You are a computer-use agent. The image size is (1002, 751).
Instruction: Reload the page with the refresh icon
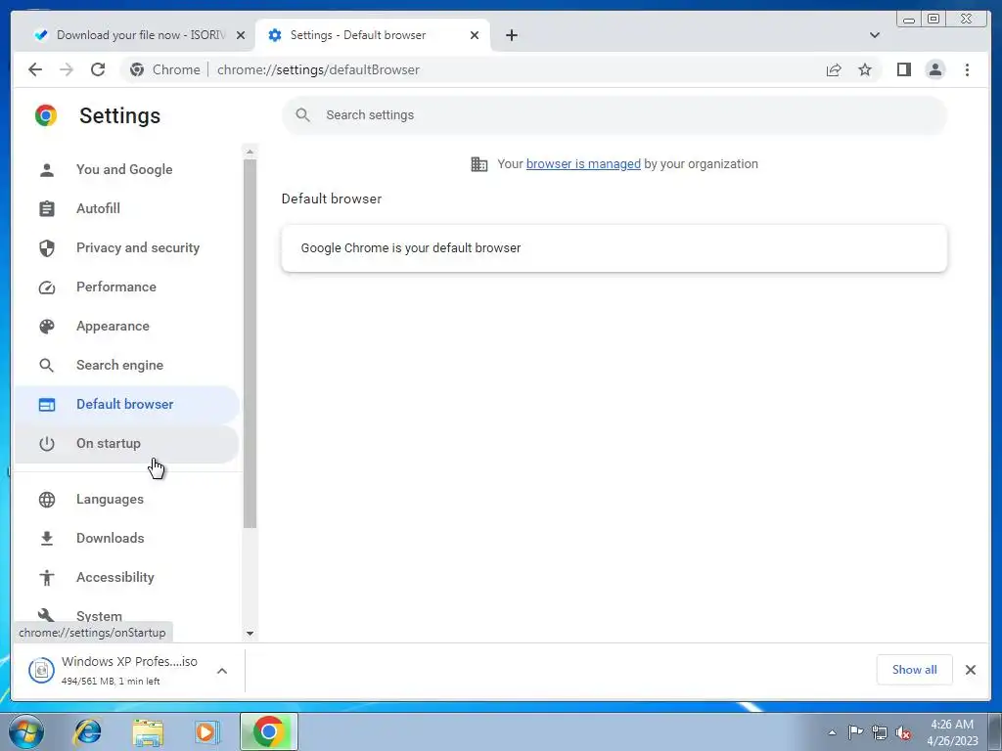98,69
